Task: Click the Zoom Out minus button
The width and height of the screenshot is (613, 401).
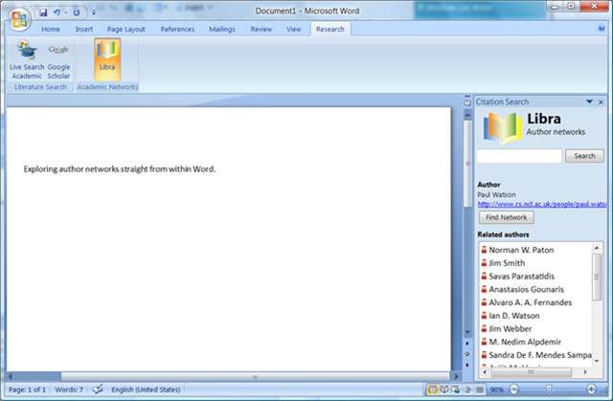Action: click(514, 390)
